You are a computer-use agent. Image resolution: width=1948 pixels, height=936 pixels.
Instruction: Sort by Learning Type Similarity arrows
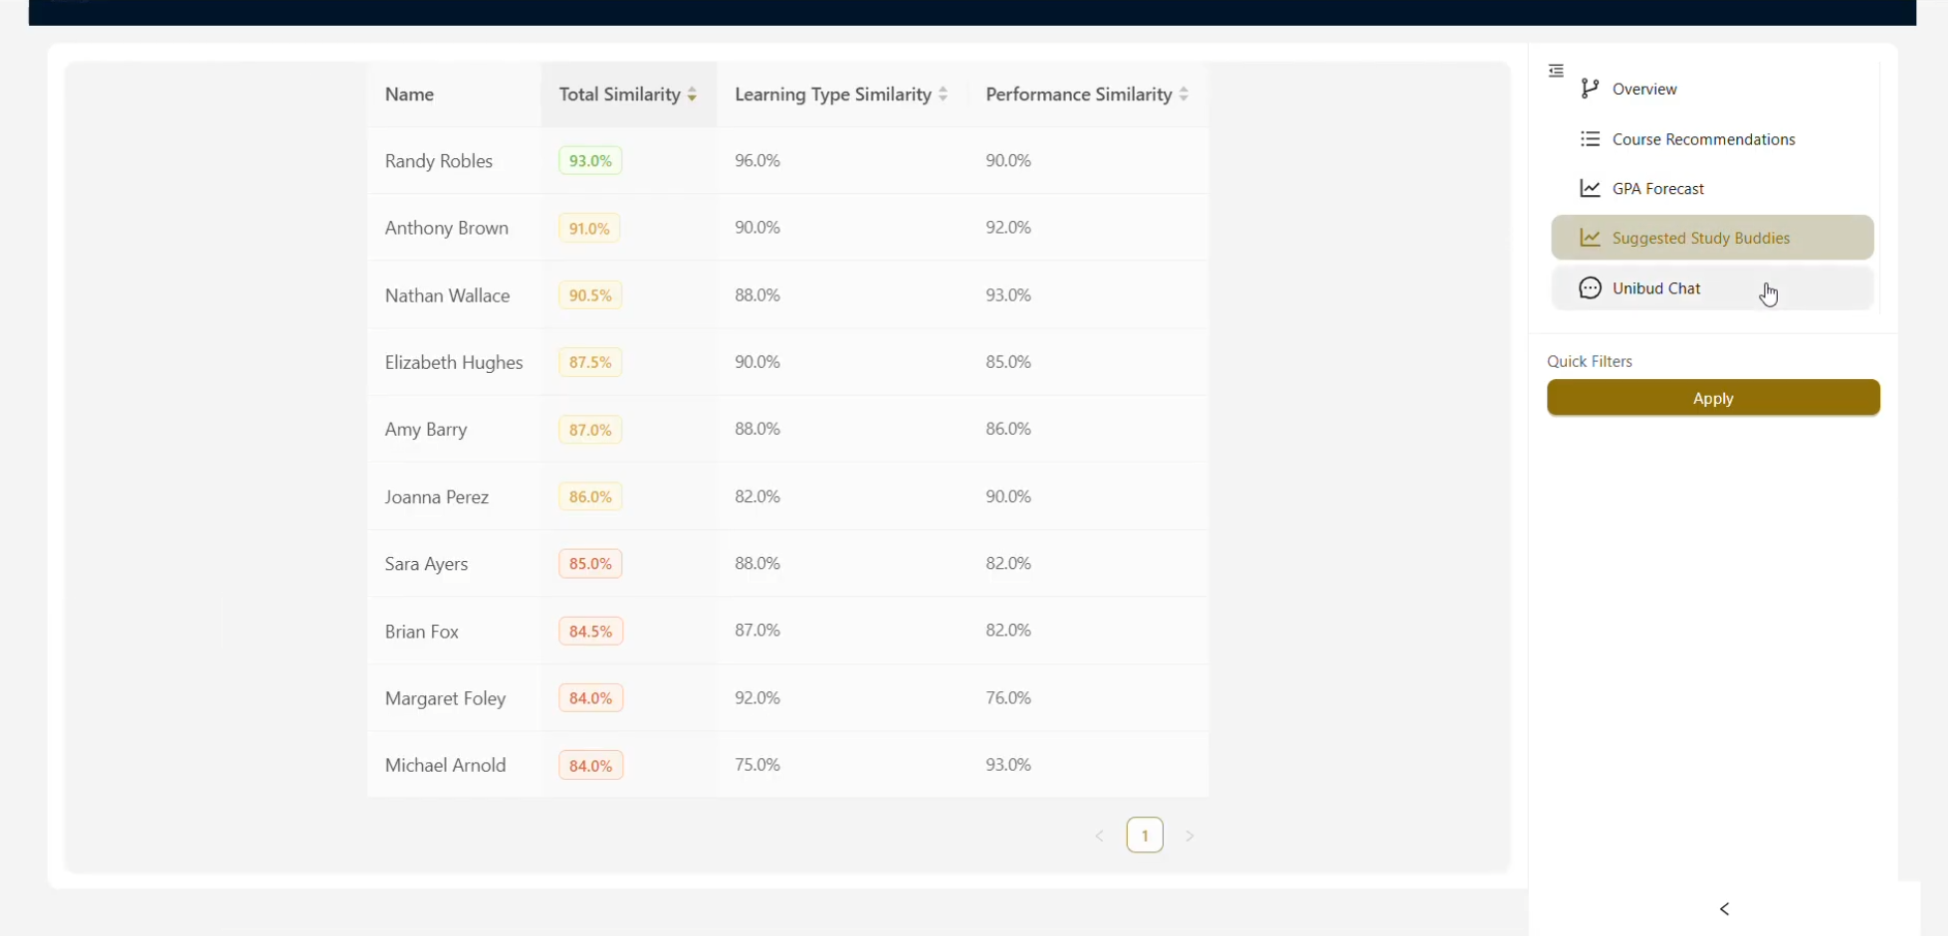pos(943,94)
